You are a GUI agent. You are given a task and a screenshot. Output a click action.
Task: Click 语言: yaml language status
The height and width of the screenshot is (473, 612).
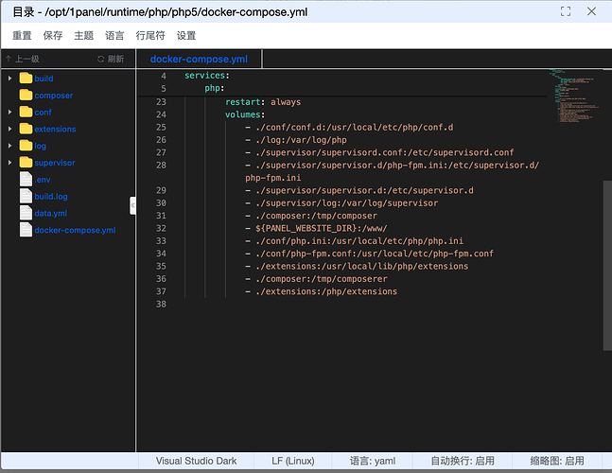[373, 461]
